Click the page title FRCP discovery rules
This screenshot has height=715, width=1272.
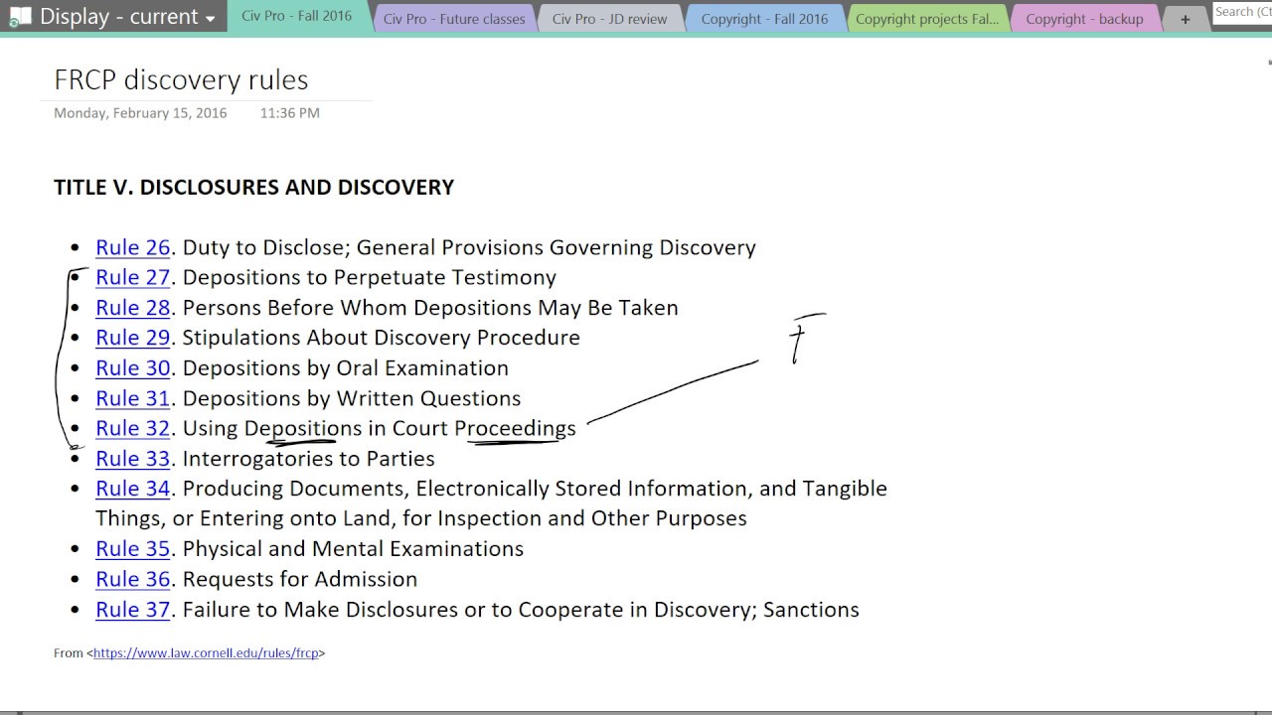click(181, 79)
